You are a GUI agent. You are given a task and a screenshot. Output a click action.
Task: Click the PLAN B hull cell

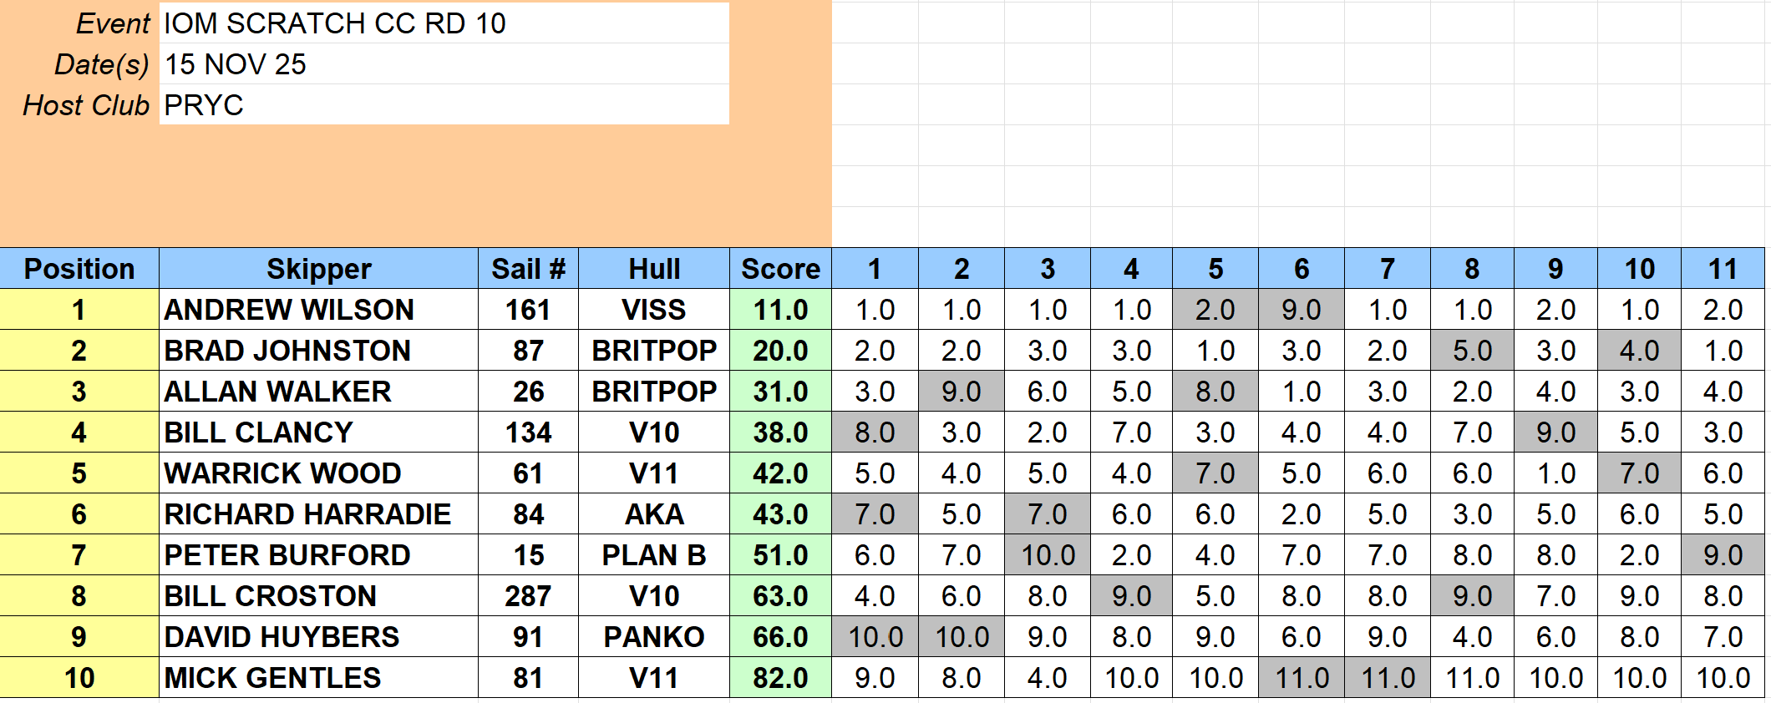coord(654,555)
